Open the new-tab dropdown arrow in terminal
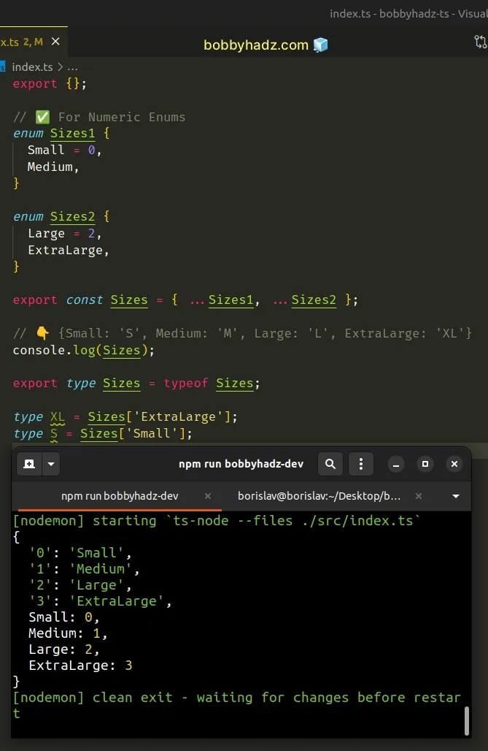Image resolution: width=488 pixels, height=751 pixels. [51, 464]
